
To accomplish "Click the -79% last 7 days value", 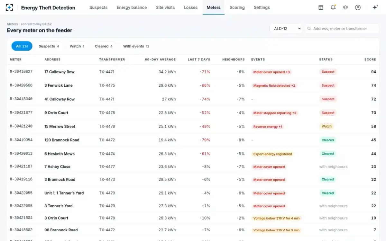I will coord(205,140).
